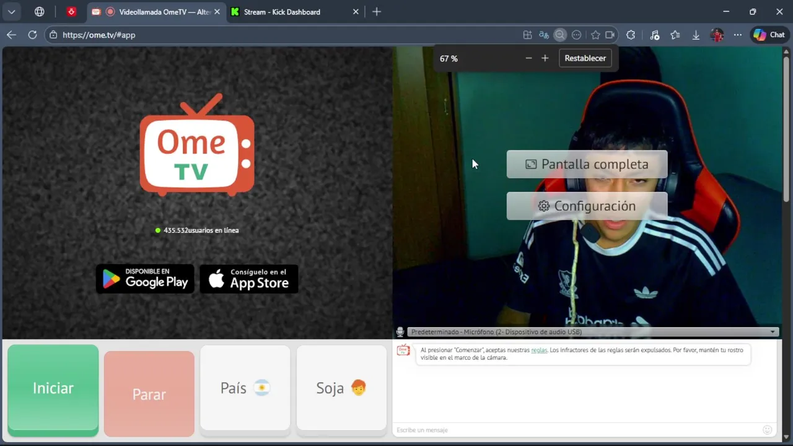This screenshot has width=793, height=446.
Task: Open the favorites list icon
Action: (x=675, y=35)
